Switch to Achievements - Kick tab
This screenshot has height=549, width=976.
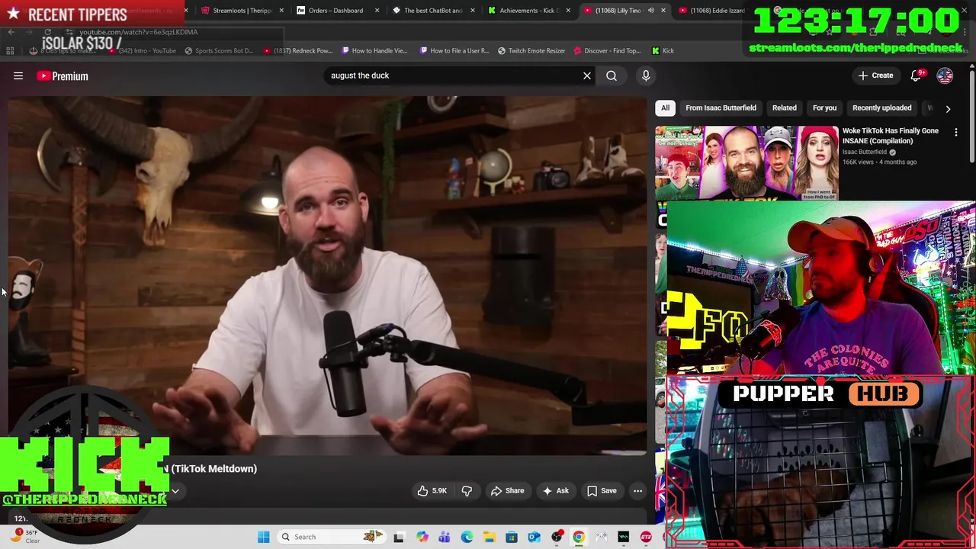[528, 11]
